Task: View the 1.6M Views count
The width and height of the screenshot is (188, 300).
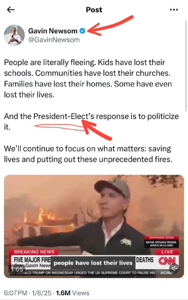Action: coord(73,293)
